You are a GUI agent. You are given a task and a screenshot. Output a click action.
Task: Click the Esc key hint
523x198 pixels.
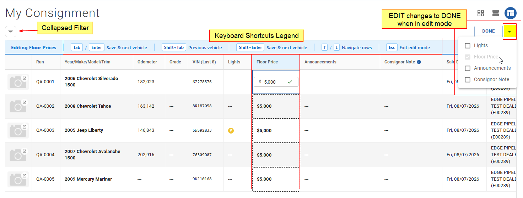click(x=392, y=47)
